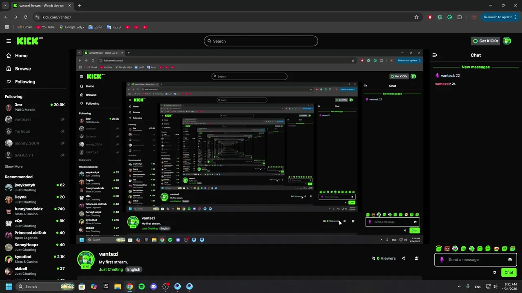View site information icon in address bar
The image size is (522, 293).
37,17
